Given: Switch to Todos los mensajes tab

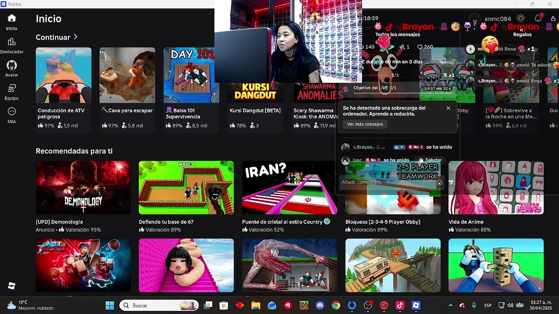Looking at the screenshot, I should coord(397,34).
